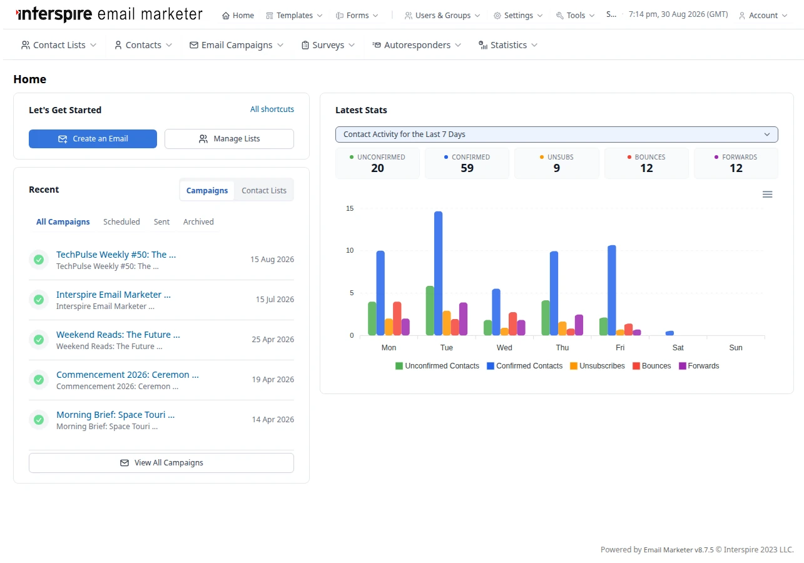Expand the Users & Groups menu chevron
804x563 pixels.
click(477, 16)
